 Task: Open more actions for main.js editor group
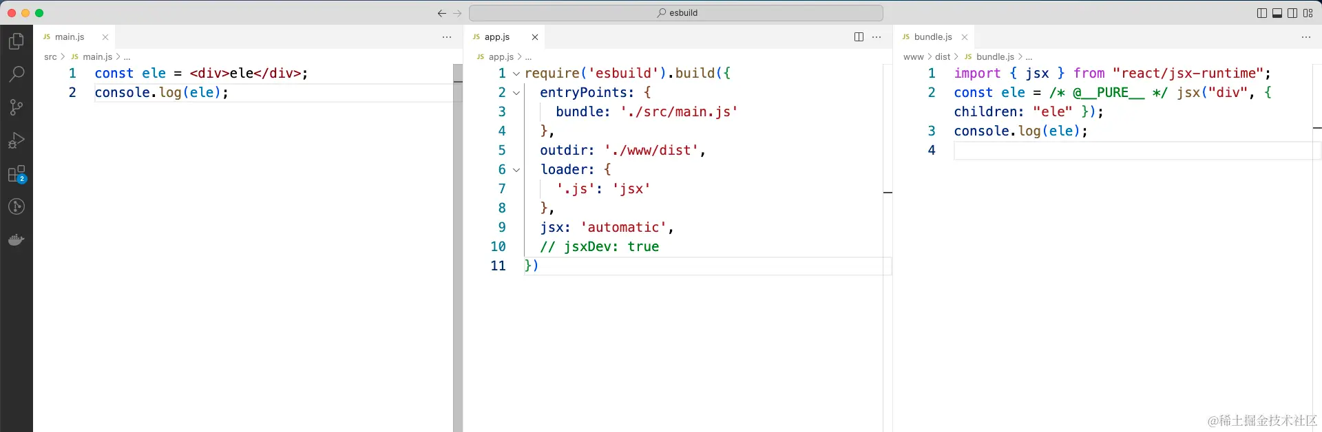[x=447, y=37]
